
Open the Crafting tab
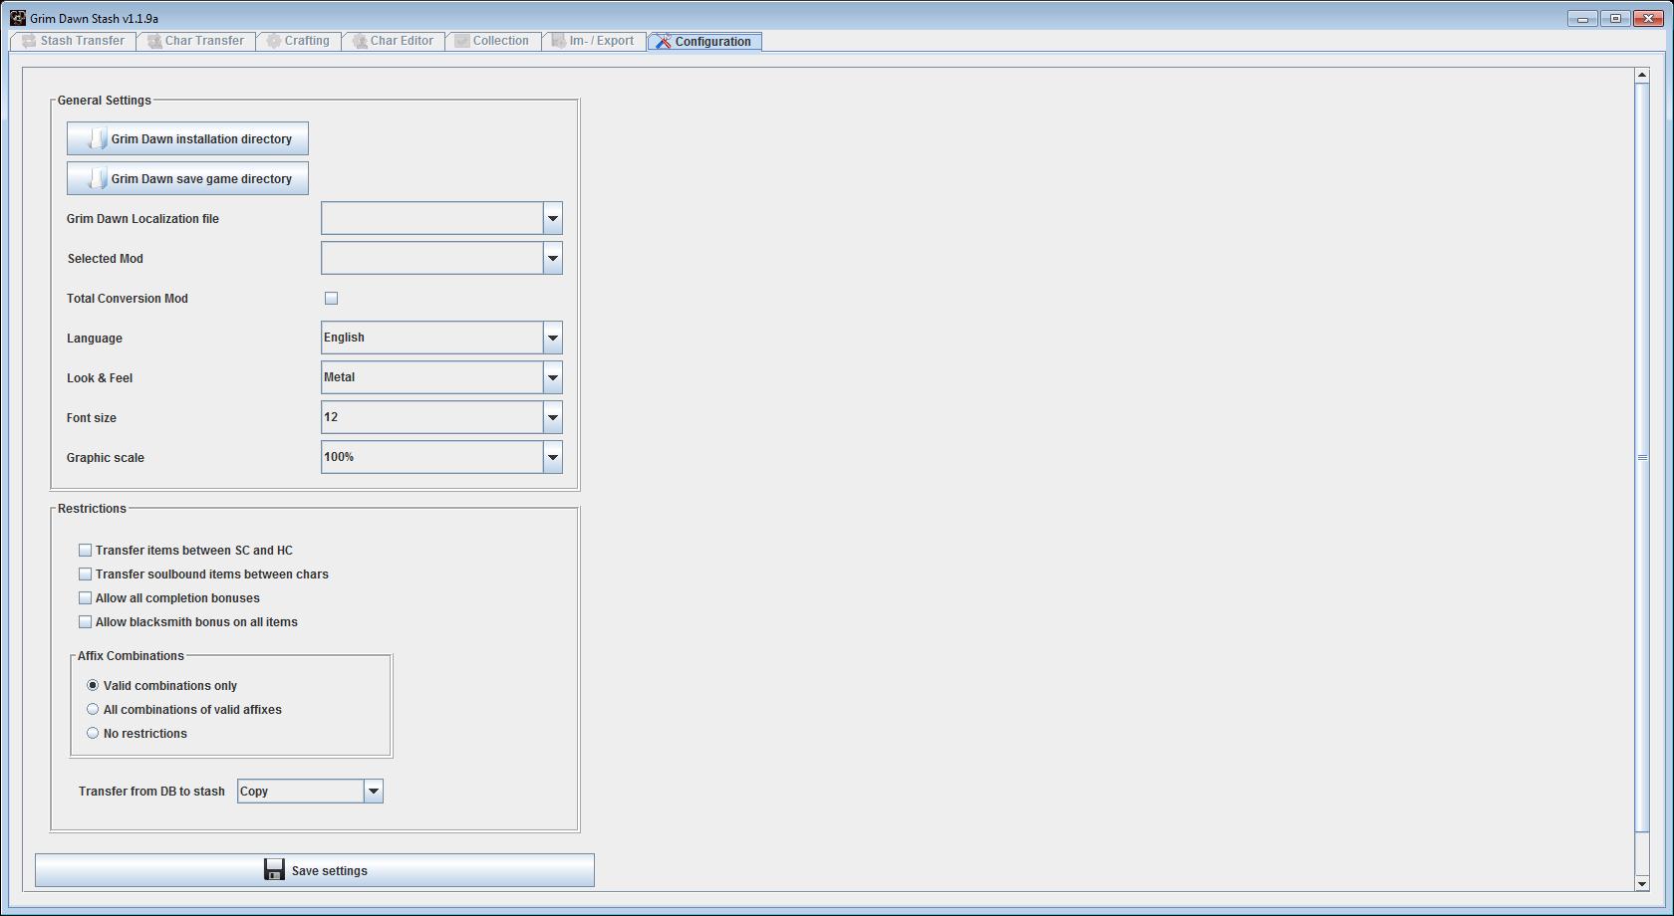[298, 41]
